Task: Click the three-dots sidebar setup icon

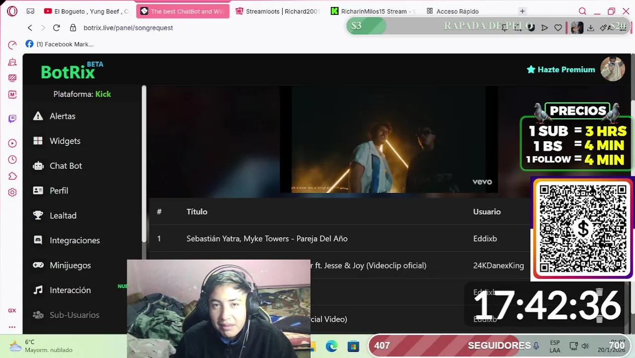Action: (12, 327)
